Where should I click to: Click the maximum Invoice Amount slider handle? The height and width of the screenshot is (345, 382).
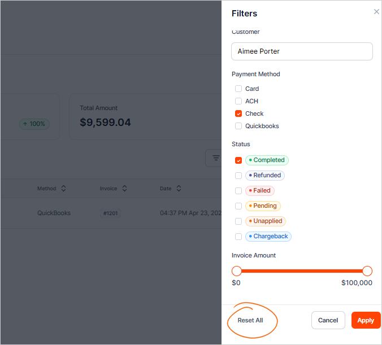click(367, 271)
